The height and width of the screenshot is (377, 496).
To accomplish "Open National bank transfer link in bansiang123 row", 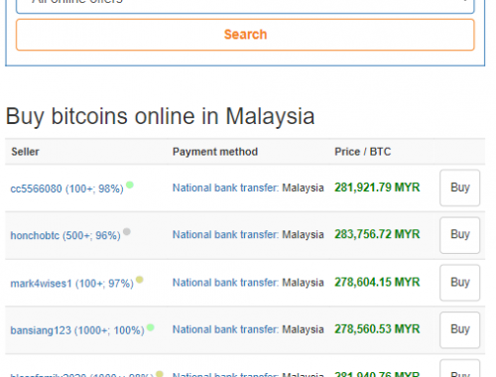I will (225, 329).
